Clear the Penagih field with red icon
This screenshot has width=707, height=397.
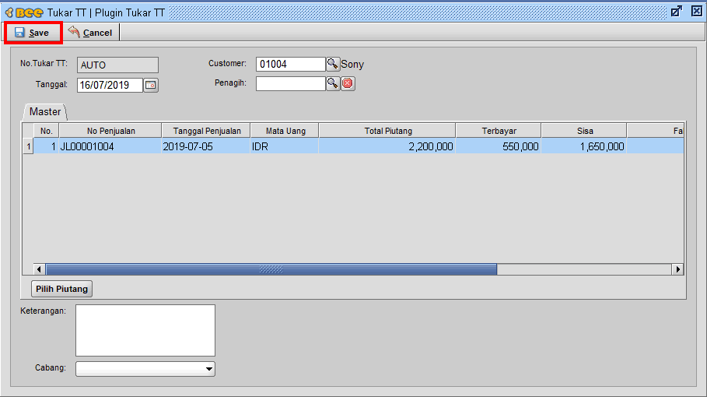[348, 83]
